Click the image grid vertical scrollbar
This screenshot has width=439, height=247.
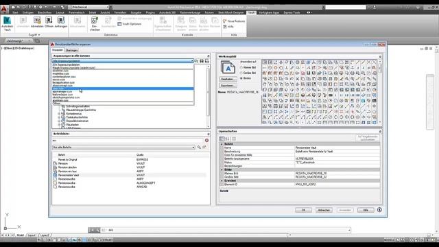coord(380,92)
